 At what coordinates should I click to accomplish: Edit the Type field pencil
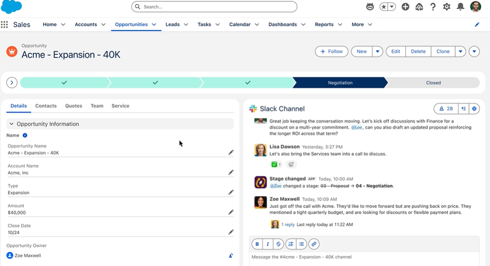point(230,192)
